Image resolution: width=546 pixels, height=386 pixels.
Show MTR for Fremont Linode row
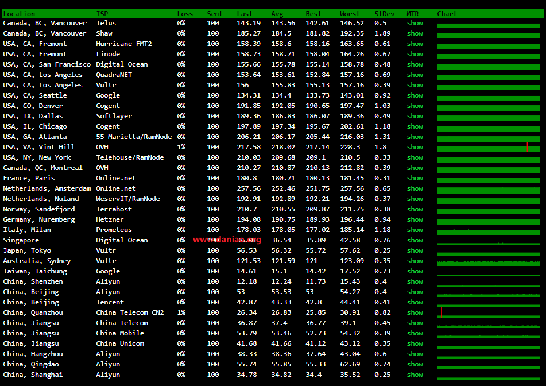pyautogui.click(x=415, y=54)
